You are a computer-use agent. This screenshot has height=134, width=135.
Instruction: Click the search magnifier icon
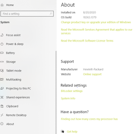point(51,14)
